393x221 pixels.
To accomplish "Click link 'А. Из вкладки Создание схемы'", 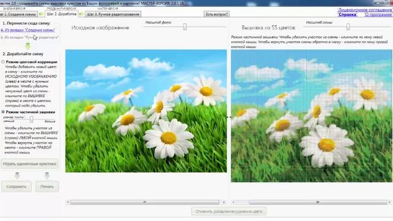I will coord(28,30).
